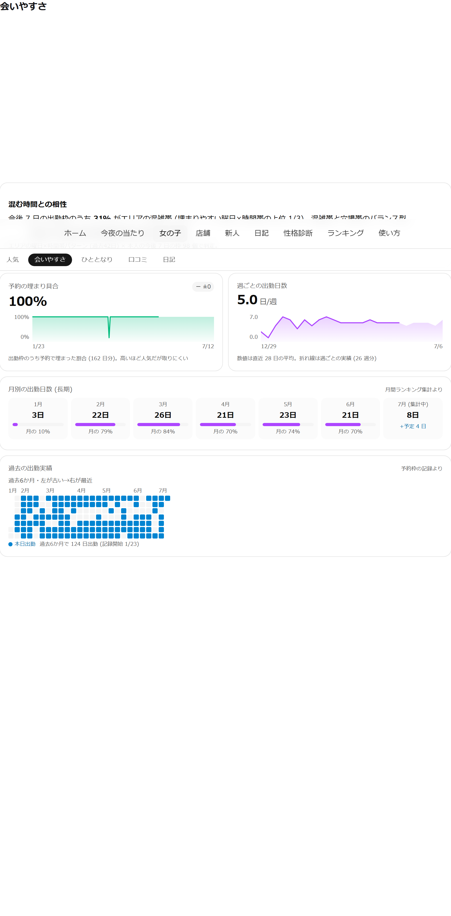Open the 新人 navigation item
Viewport: 451px width, 916px height.
232,233
